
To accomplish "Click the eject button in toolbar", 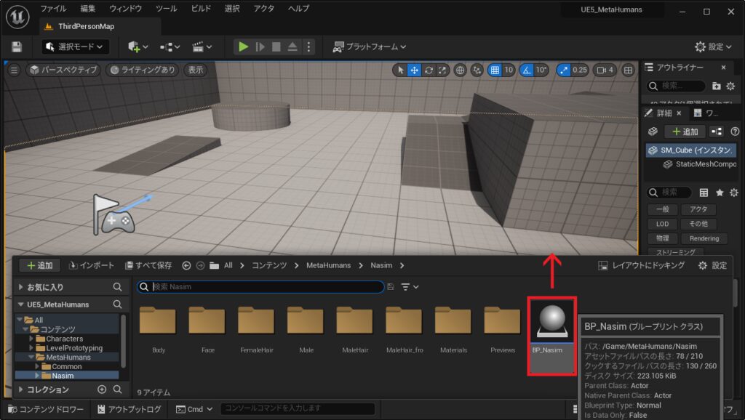I will [292, 47].
